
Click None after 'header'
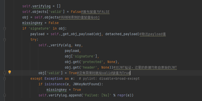[105, 68]
